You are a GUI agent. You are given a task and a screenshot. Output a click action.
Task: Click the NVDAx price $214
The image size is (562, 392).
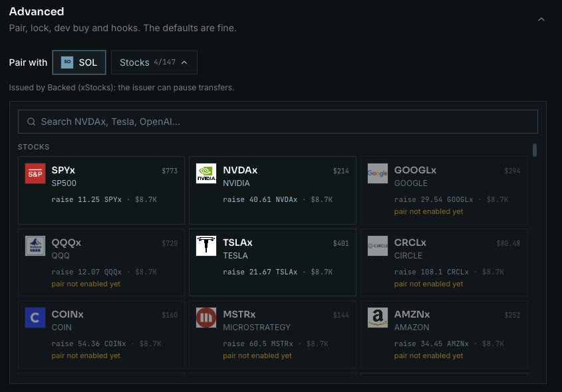tap(341, 171)
